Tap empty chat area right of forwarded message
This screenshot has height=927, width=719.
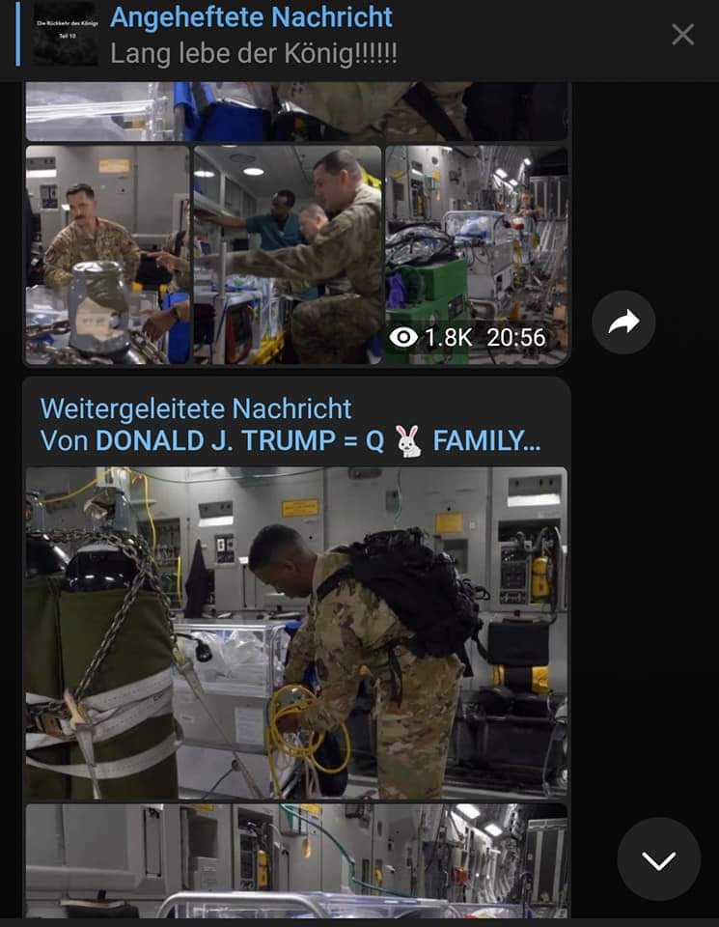(644, 591)
